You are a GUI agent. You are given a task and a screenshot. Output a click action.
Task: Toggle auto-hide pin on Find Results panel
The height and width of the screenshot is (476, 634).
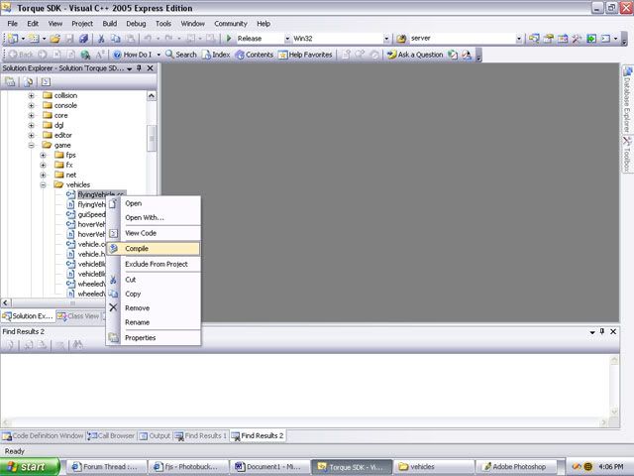[x=601, y=331]
